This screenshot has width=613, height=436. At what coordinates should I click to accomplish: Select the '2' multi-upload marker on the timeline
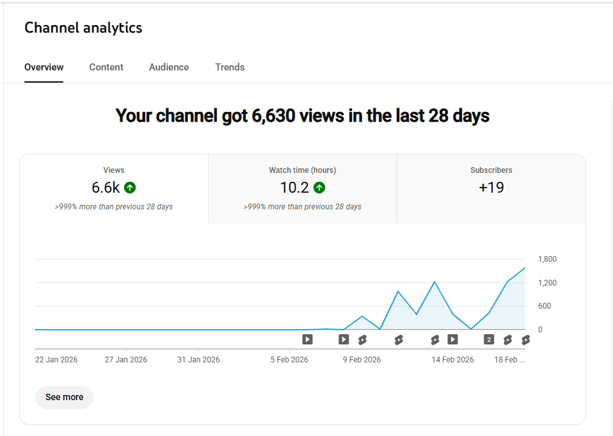[488, 339]
